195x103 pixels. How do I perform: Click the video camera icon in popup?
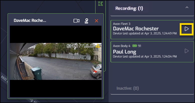pyautogui.click(x=76, y=21)
